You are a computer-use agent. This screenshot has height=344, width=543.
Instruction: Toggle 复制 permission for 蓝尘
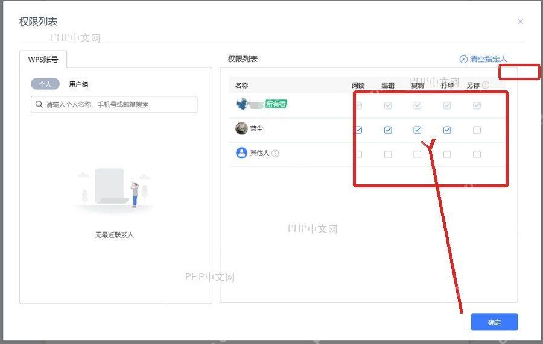[418, 130]
